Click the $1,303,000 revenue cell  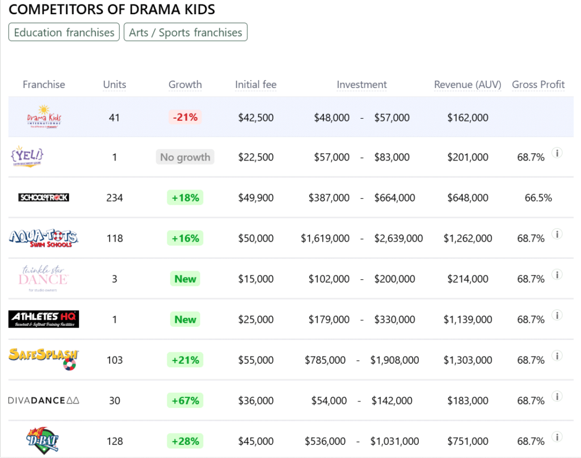tap(468, 360)
